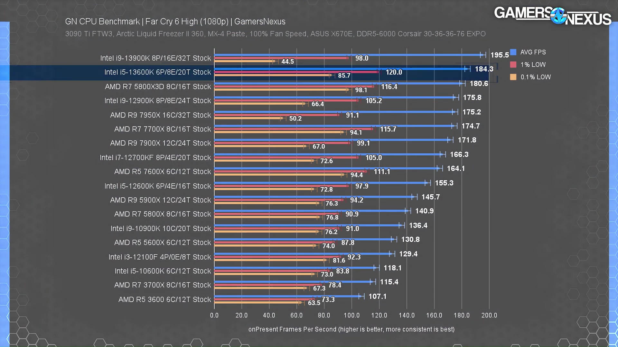Screen dimensions: 618x347
Task: Click the blue AVG FPS legend swatch
Action: (513, 52)
